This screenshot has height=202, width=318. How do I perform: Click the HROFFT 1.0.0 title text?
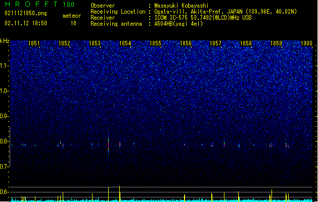click(x=40, y=4)
